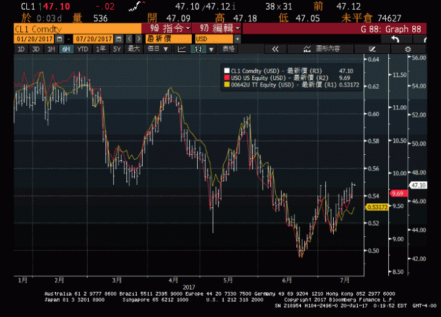441x317 pixels.
Task: Click the undo back arrow
Action: click(396, 39)
